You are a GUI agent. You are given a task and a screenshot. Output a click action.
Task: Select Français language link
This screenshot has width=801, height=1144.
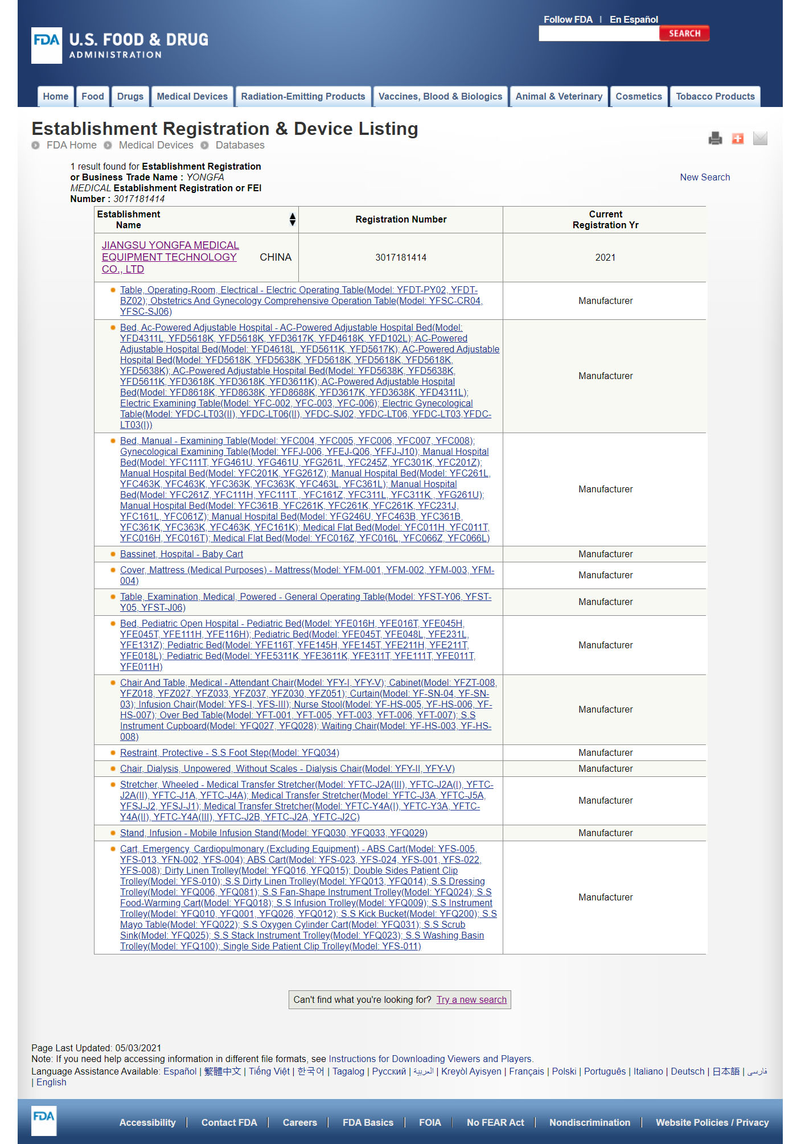click(527, 1071)
